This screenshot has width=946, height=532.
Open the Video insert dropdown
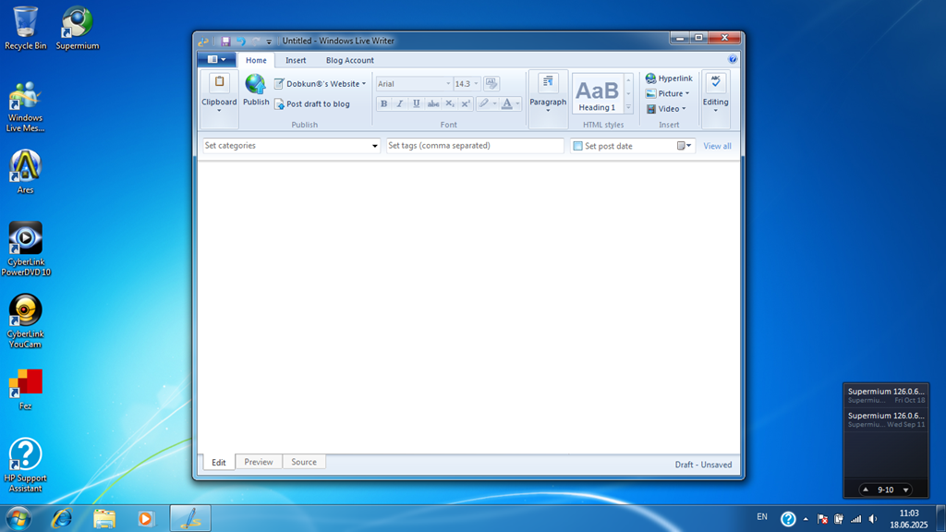[666, 109]
